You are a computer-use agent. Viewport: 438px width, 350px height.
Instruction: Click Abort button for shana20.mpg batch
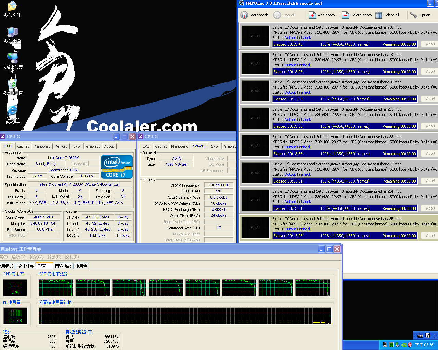tap(430, 99)
